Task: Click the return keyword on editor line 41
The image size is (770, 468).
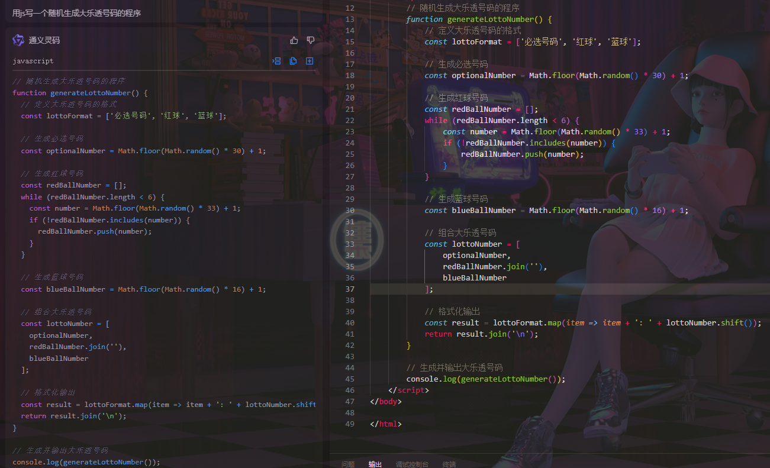Action: point(439,334)
